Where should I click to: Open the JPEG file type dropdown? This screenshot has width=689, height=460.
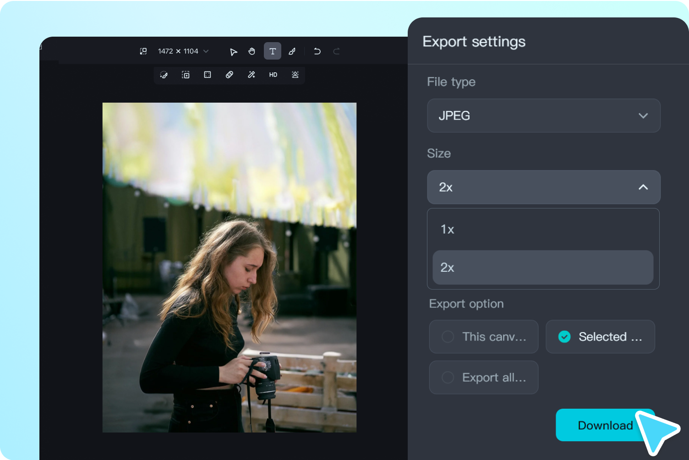(x=543, y=115)
